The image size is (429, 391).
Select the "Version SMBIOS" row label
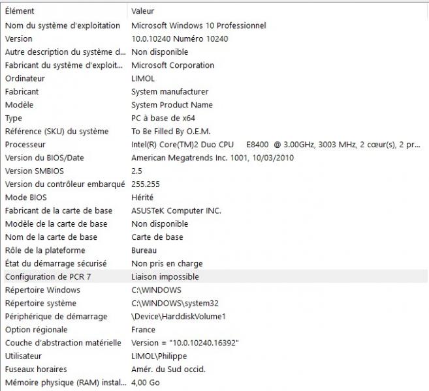click(34, 171)
